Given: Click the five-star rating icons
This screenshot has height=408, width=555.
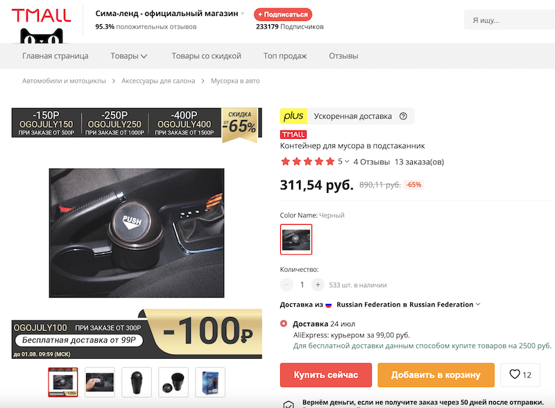Looking at the screenshot, I should [307, 162].
